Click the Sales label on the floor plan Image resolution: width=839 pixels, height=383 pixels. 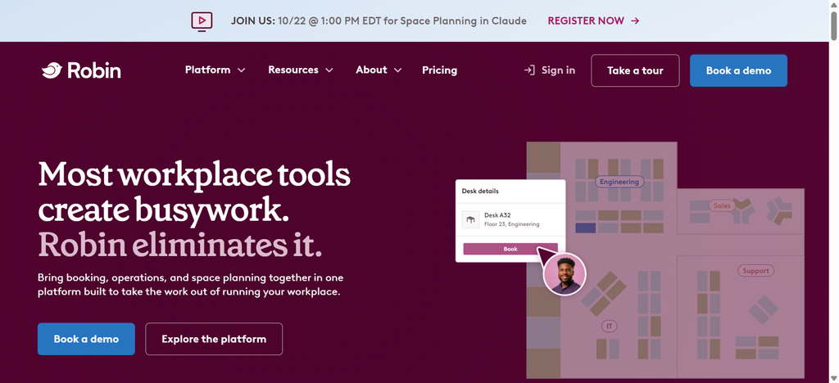pyautogui.click(x=722, y=205)
